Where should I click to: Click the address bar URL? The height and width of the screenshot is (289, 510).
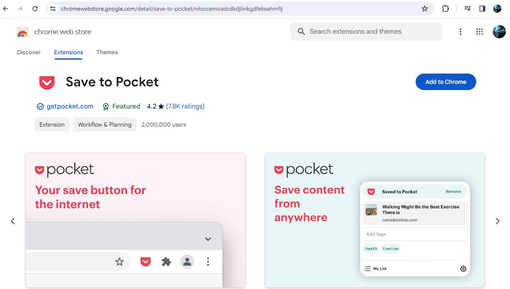(172, 9)
